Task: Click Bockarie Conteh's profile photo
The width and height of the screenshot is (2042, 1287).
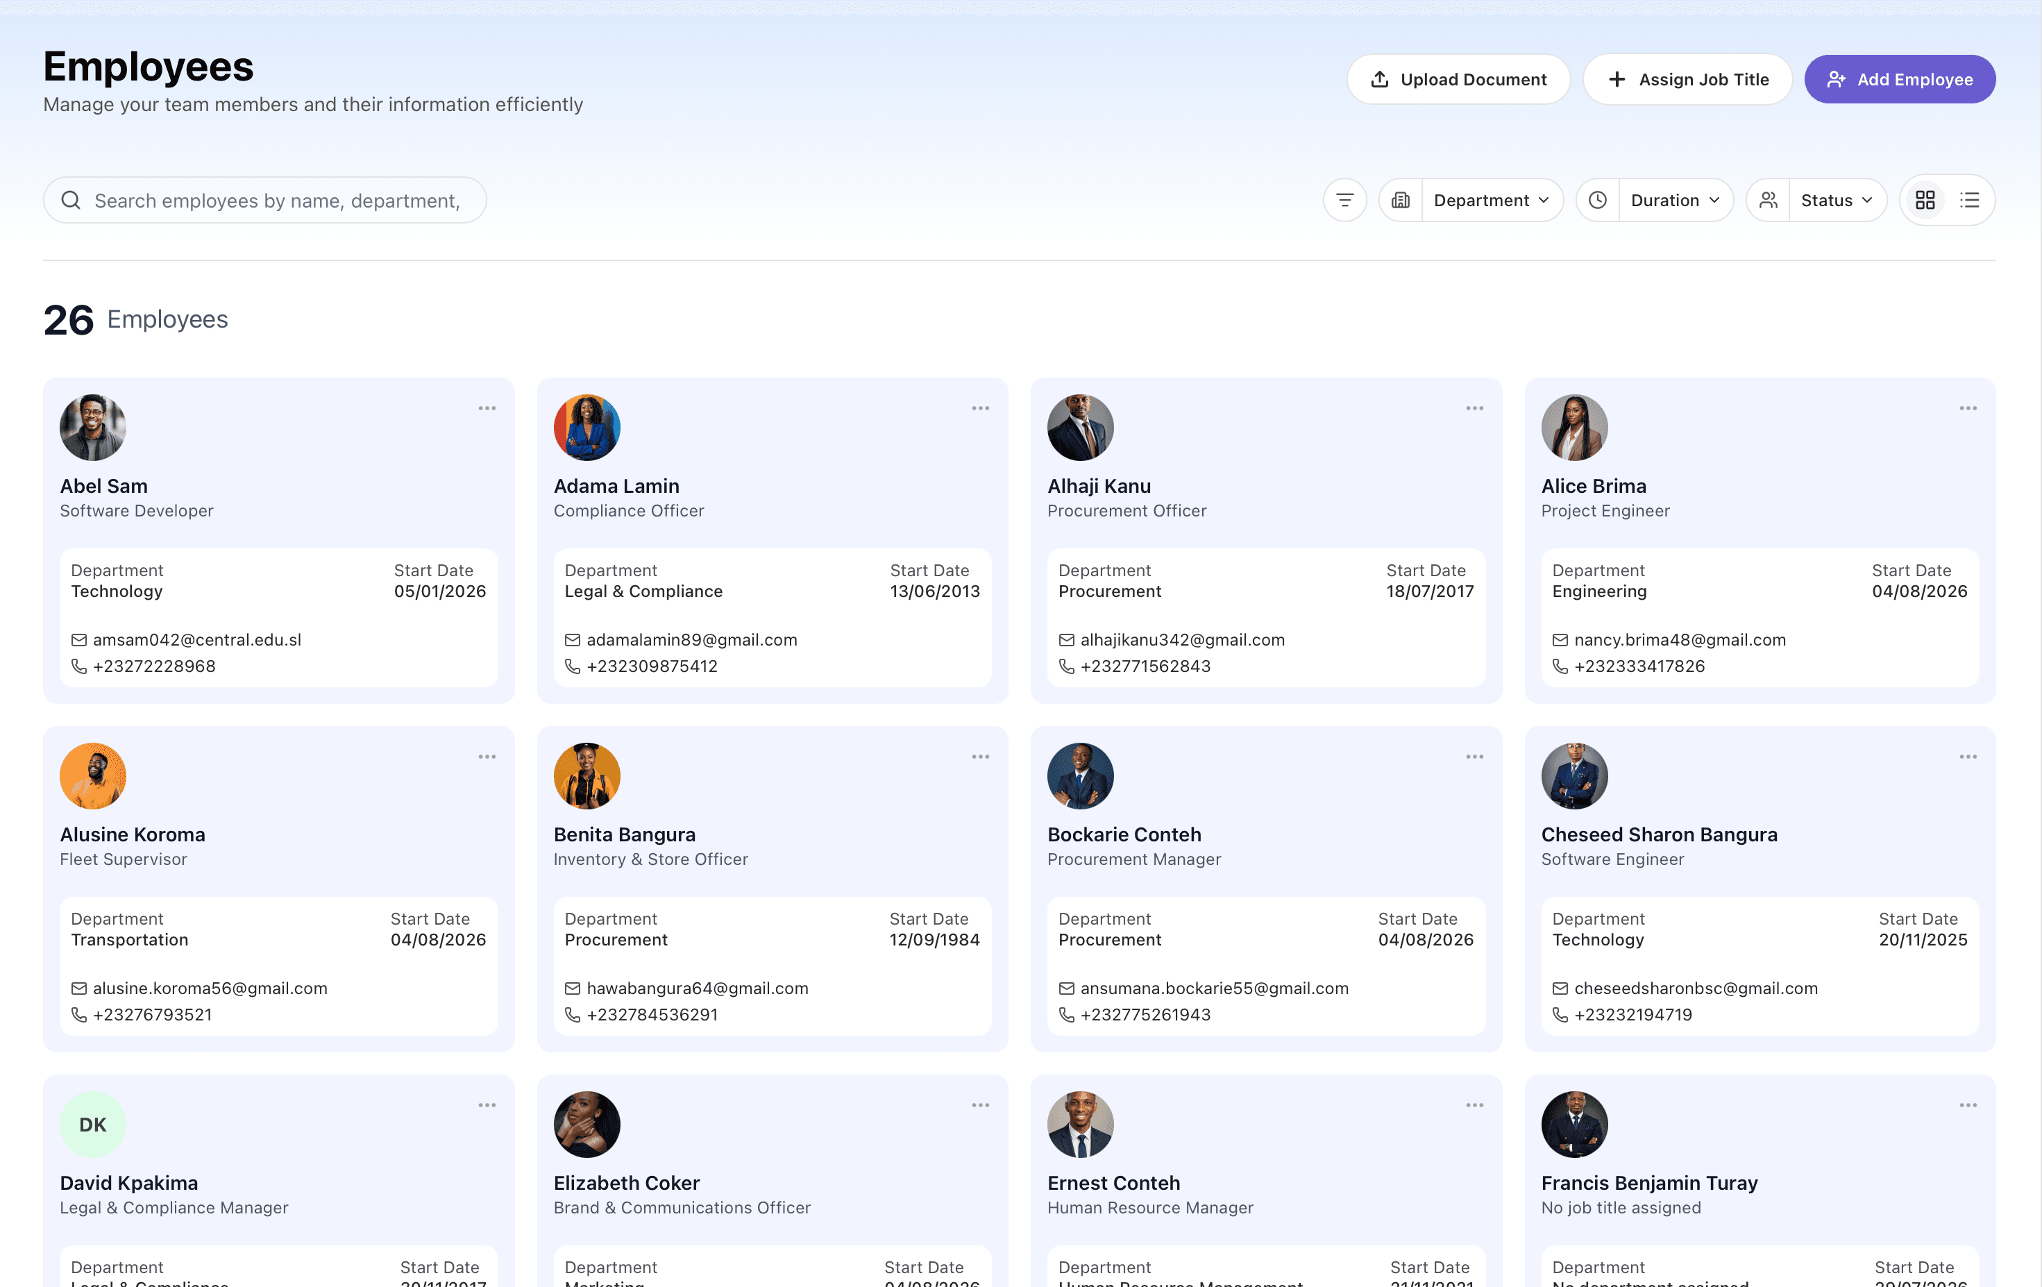Action: click(1081, 776)
